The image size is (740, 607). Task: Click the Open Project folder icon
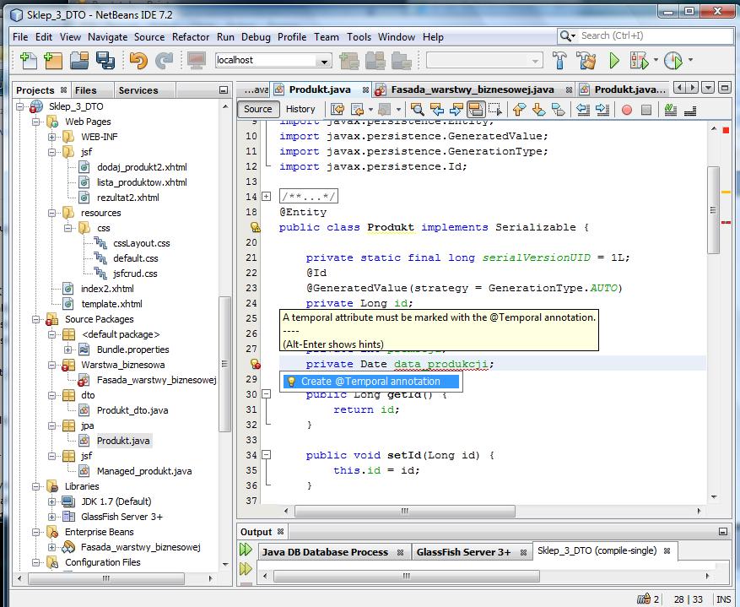tap(79, 61)
